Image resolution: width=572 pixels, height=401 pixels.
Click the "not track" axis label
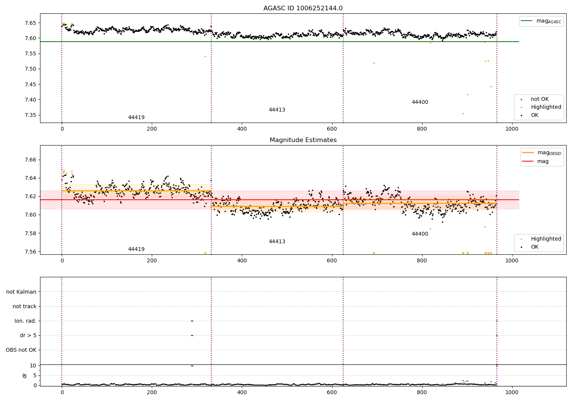[24, 307]
